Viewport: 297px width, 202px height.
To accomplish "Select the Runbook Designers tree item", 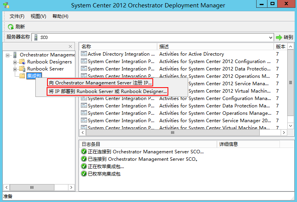I will pyautogui.click(x=49, y=62).
